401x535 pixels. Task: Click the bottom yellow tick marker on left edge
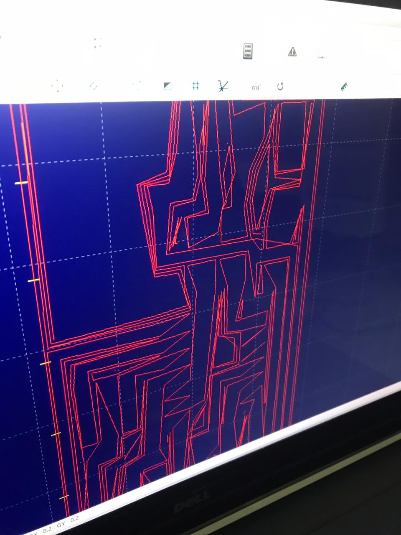coord(63,497)
